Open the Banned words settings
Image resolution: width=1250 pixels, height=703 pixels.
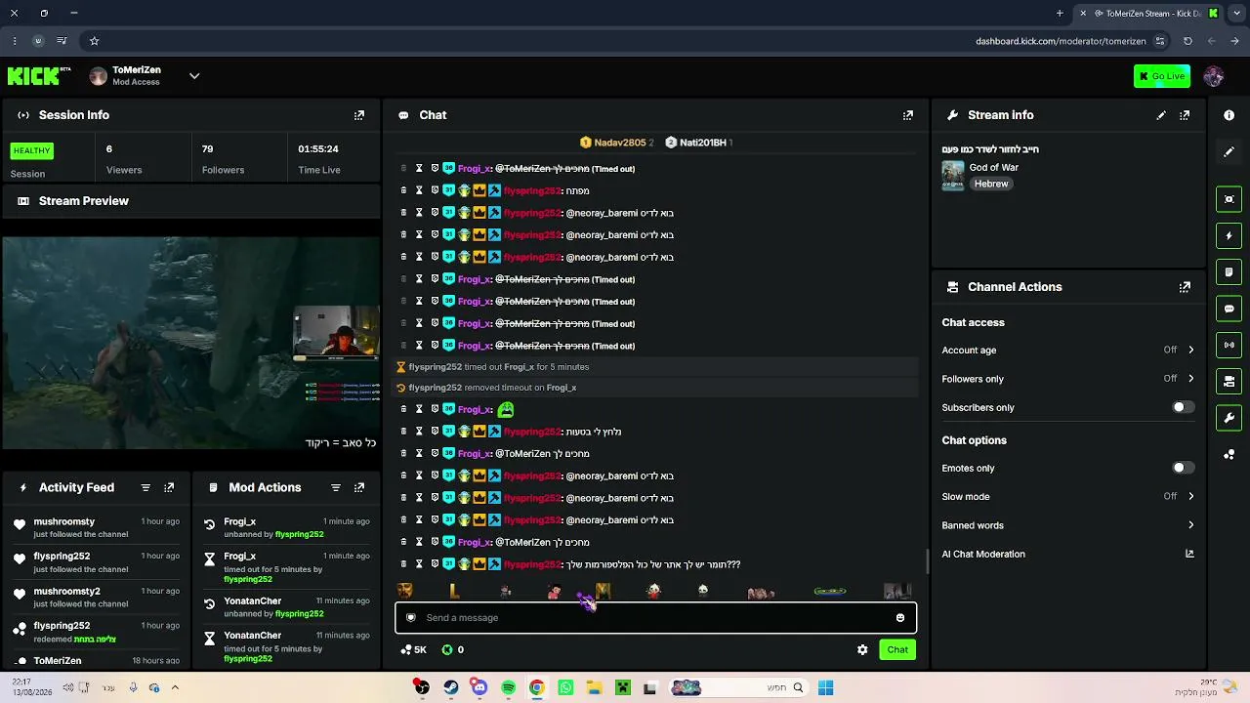click(x=1068, y=525)
